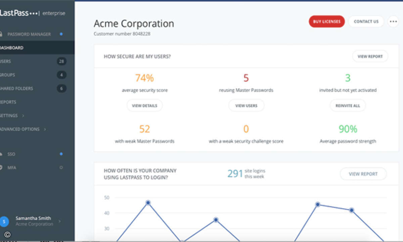Image resolution: width=403 pixels, height=242 pixels.
Task: Click the Groups count badge 4
Action: coord(61,75)
